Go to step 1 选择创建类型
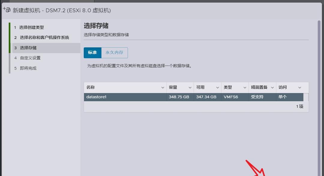This screenshot has width=324, height=176. tap(31, 27)
